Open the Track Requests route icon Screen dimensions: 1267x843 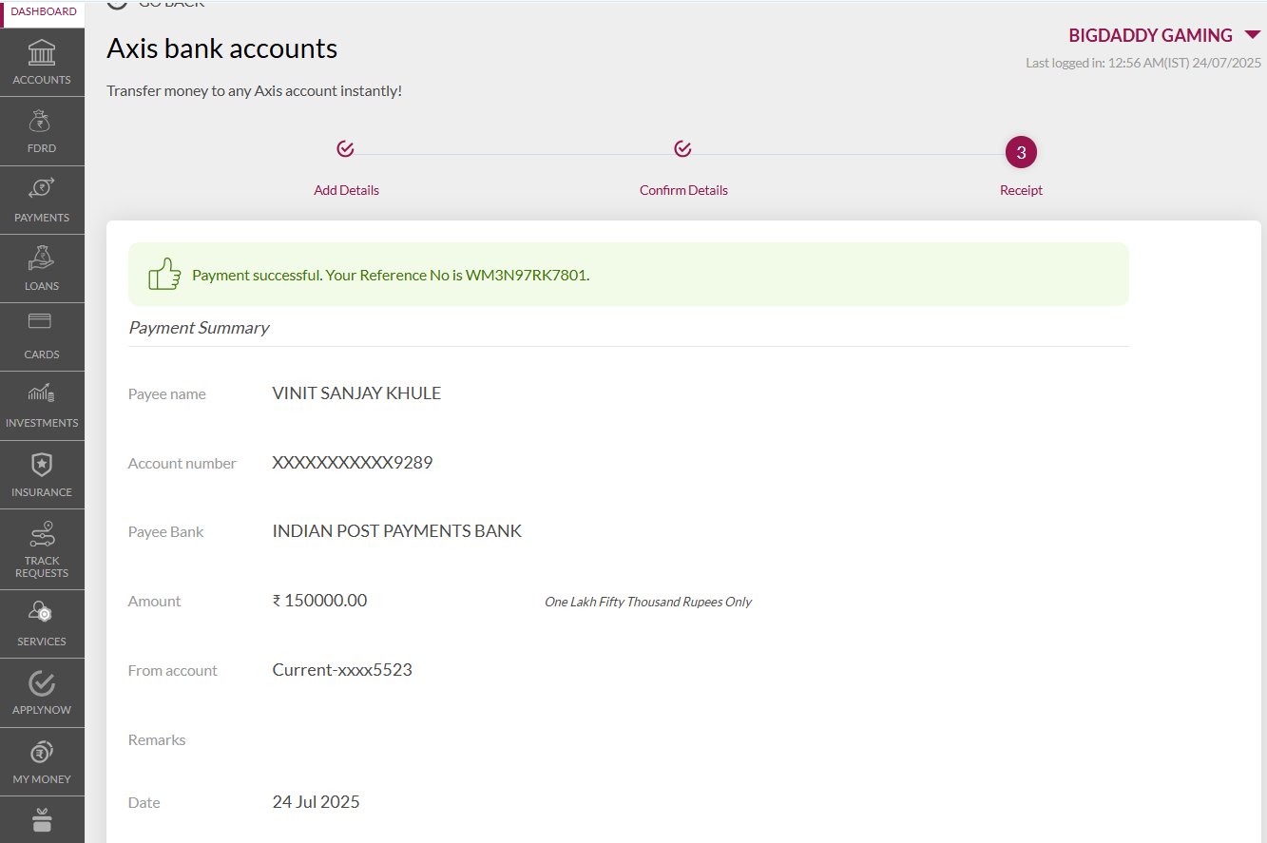(x=42, y=535)
